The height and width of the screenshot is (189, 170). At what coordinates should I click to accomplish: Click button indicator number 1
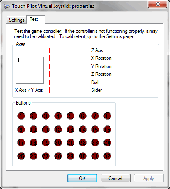tap(21, 116)
